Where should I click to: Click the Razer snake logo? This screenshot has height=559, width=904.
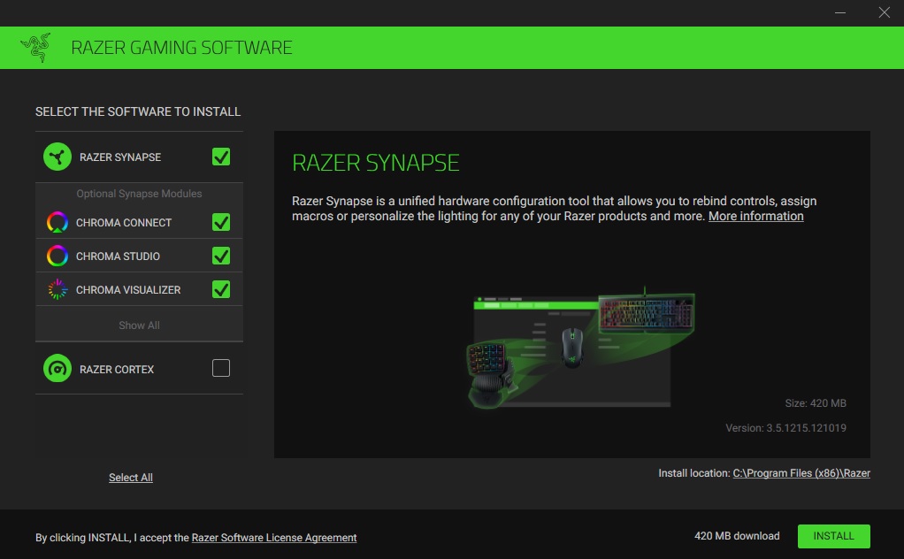pos(35,47)
